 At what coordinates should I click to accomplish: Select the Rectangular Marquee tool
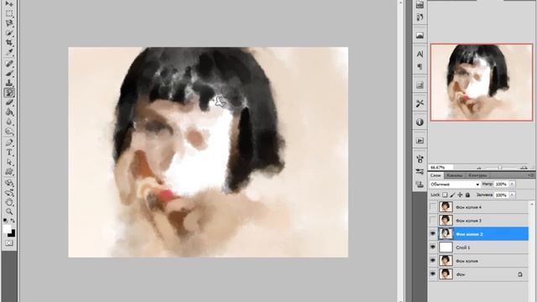[9, 13]
